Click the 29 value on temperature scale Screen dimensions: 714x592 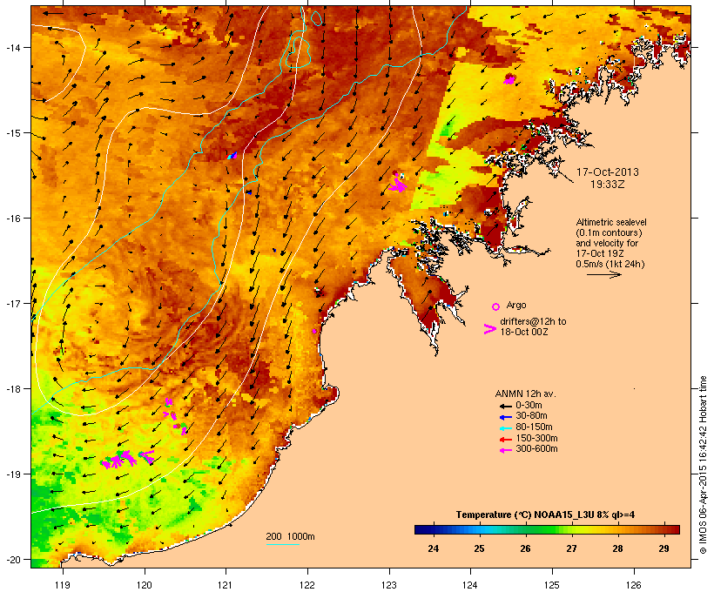pos(663,548)
